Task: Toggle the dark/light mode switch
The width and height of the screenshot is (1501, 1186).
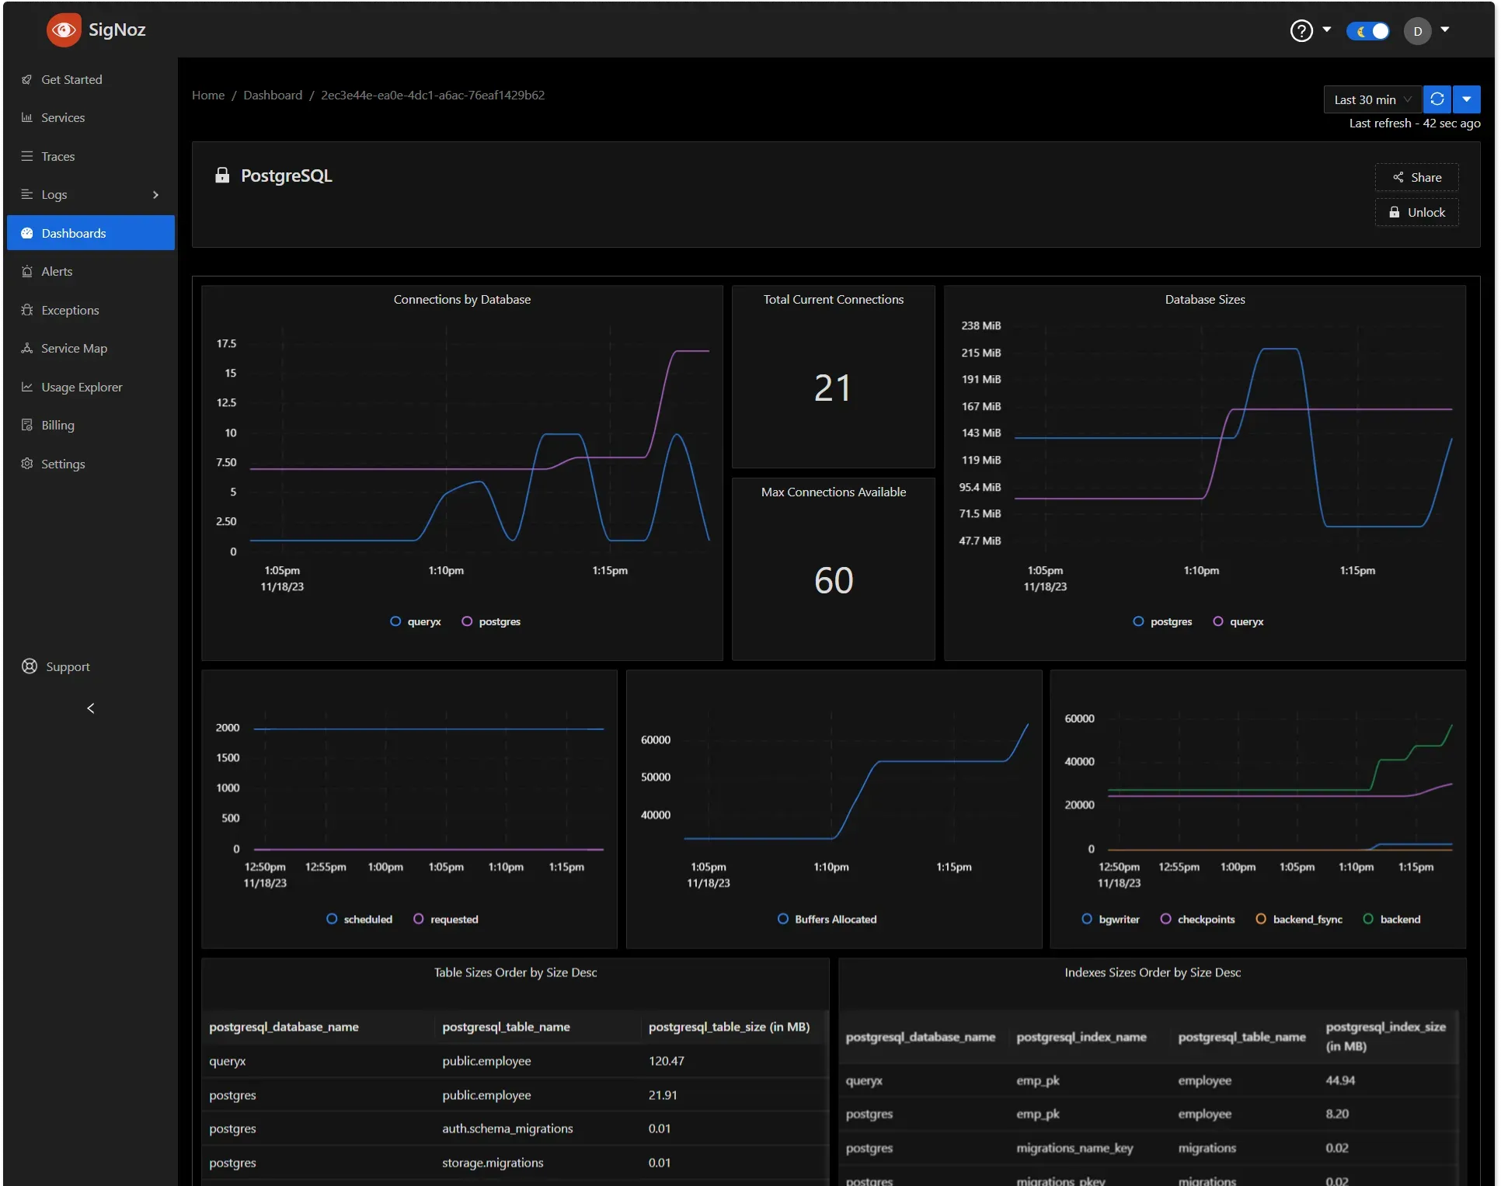Action: tap(1367, 30)
